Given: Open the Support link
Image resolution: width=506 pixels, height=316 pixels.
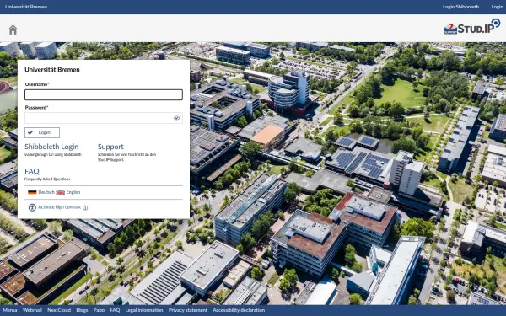Looking at the screenshot, I should click(x=110, y=147).
